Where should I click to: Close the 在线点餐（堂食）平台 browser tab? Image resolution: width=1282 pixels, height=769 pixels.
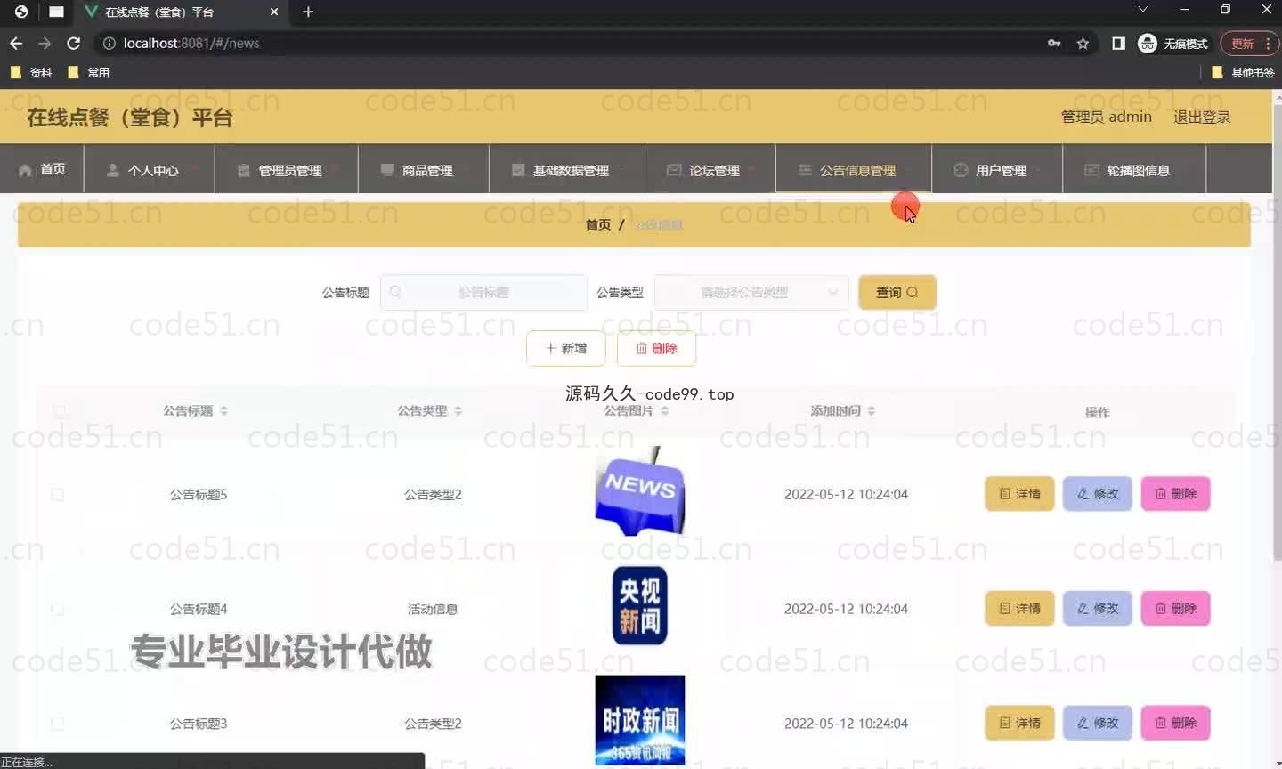click(x=274, y=12)
